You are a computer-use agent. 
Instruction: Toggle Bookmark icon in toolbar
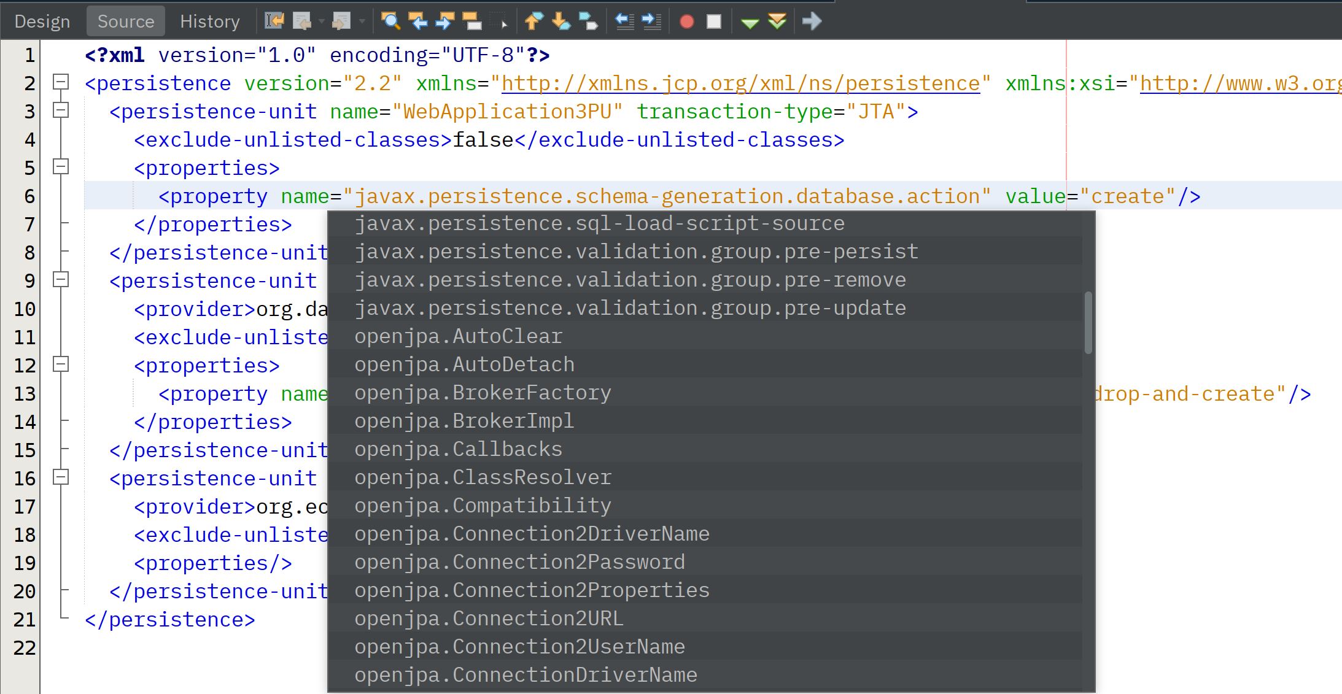588,21
